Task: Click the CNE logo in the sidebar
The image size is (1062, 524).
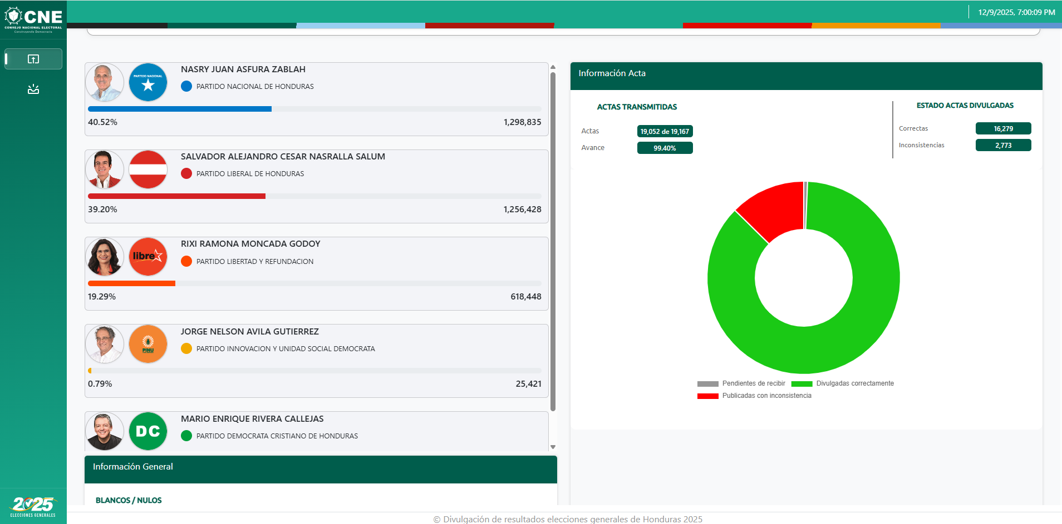Action: click(33, 19)
